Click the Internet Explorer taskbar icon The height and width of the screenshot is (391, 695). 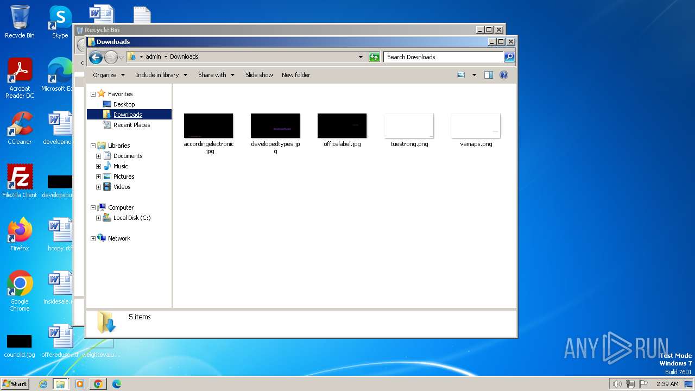pos(43,384)
